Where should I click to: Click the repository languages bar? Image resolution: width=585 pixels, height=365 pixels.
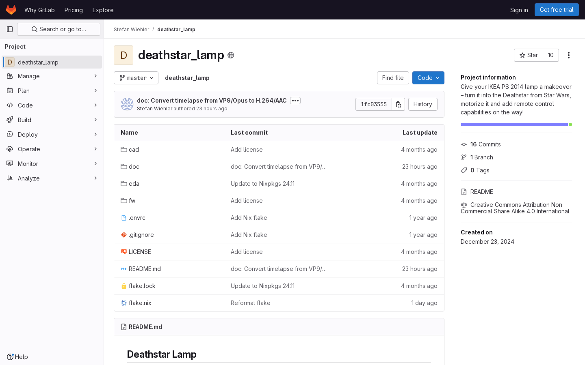pos(516,125)
